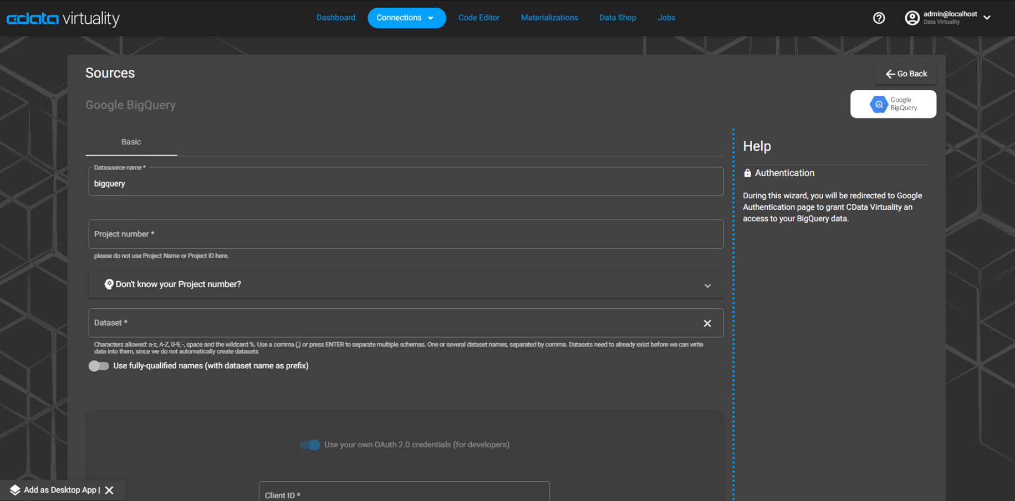1015x501 pixels.
Task: Click the CData Virtuality logo
Action: click(x=63, y=18)
